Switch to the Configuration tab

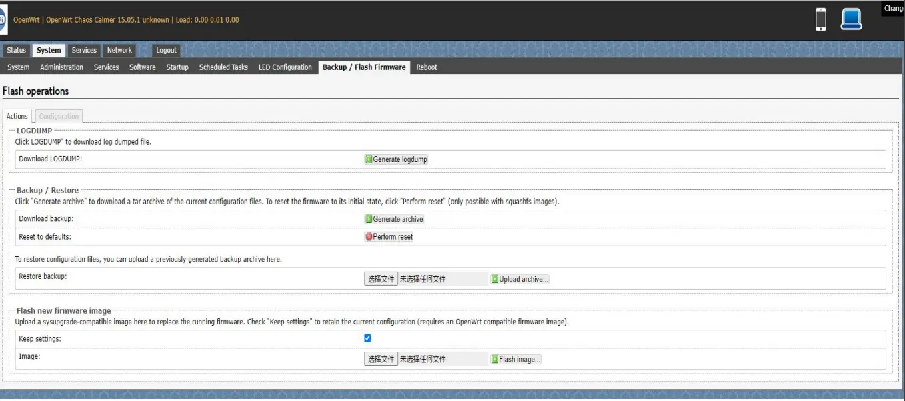click(x=59, y=116)
